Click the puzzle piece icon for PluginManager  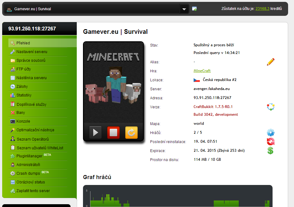coord(12,156)
